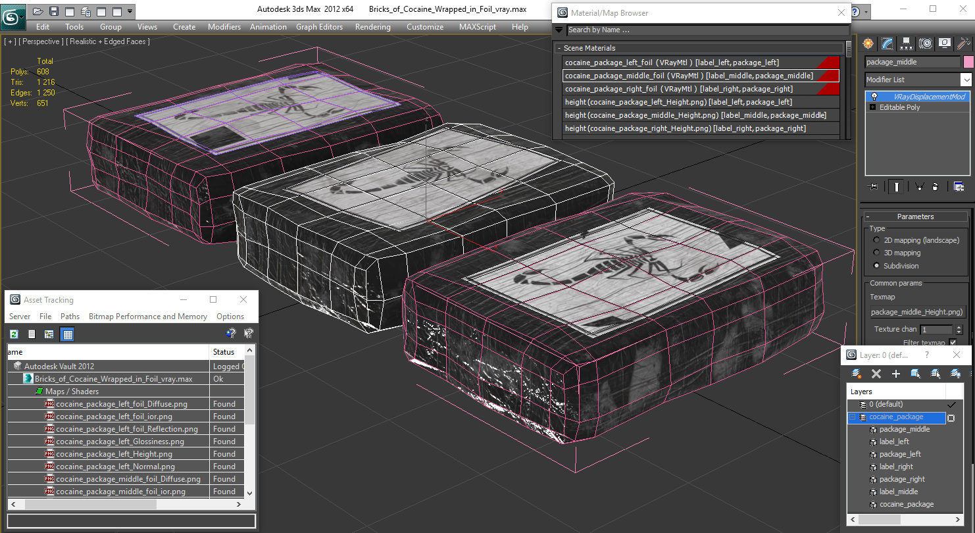This screenshot has width=975, height=533.
Task: Open Material/Map Browser options arrow
Action: [559, 30]
